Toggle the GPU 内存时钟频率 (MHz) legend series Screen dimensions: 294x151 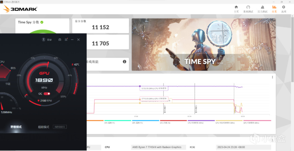pyautogui.click(x=229, y=122)
